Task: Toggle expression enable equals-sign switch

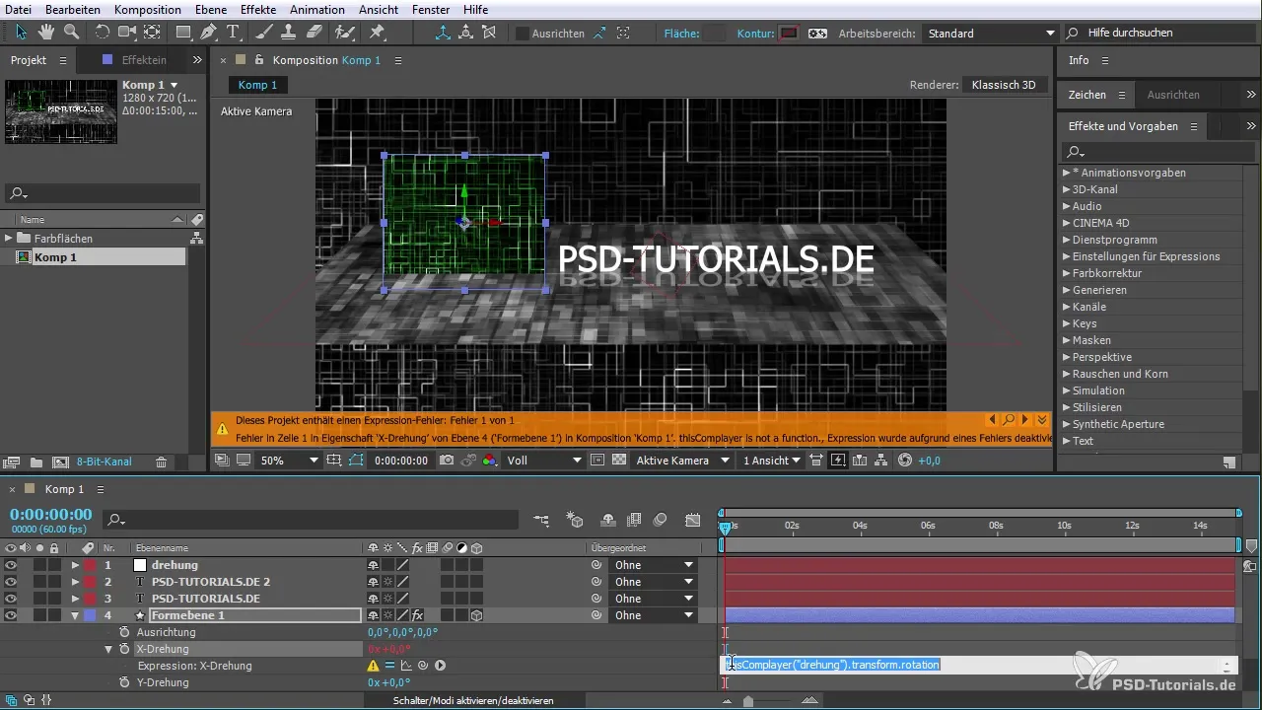Action: click(x=389, y=666)
